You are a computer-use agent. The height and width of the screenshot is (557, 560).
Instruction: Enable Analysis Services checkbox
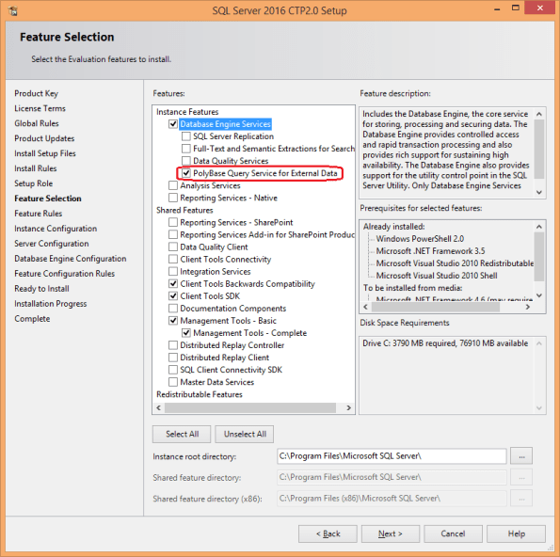click(173, 185)
